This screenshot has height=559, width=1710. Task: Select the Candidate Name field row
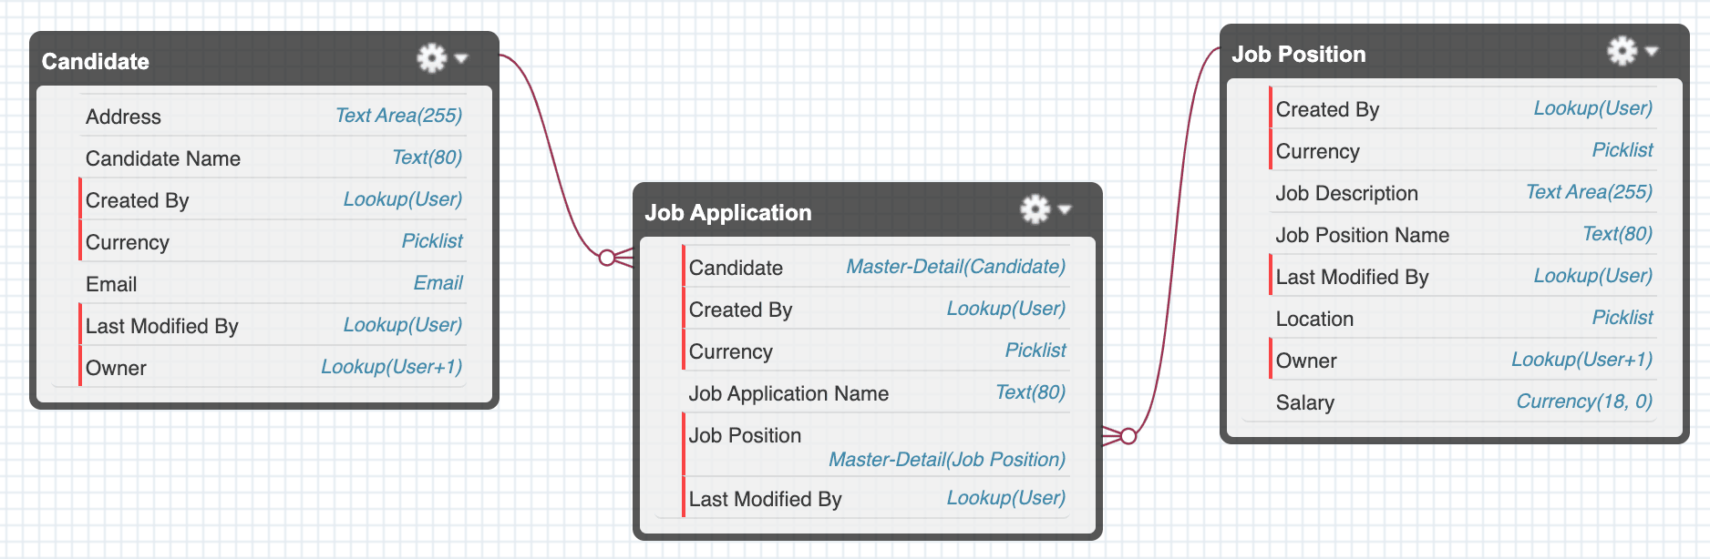(x=163, y=158)
